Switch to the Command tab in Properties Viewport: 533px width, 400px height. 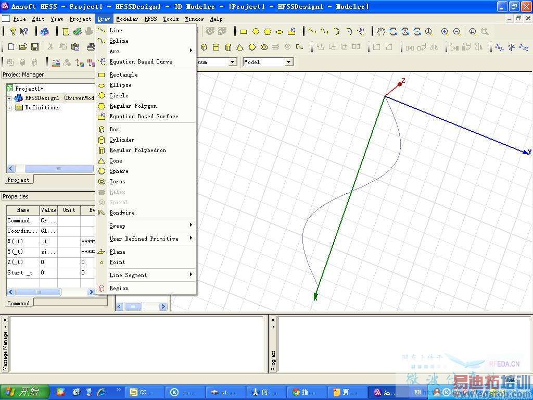click(x=18, y=303)
